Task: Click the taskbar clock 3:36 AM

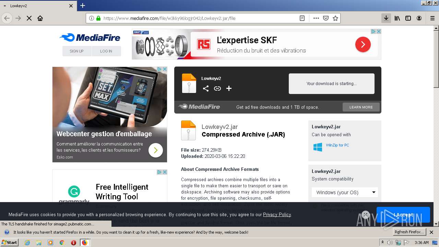Action: (x=421, y=243)
